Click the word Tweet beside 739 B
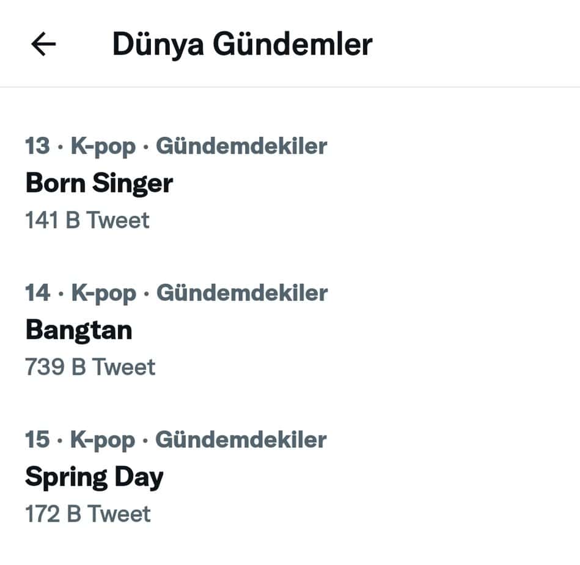The width and height of the screenshot is (580, 565). coord(123,367)
